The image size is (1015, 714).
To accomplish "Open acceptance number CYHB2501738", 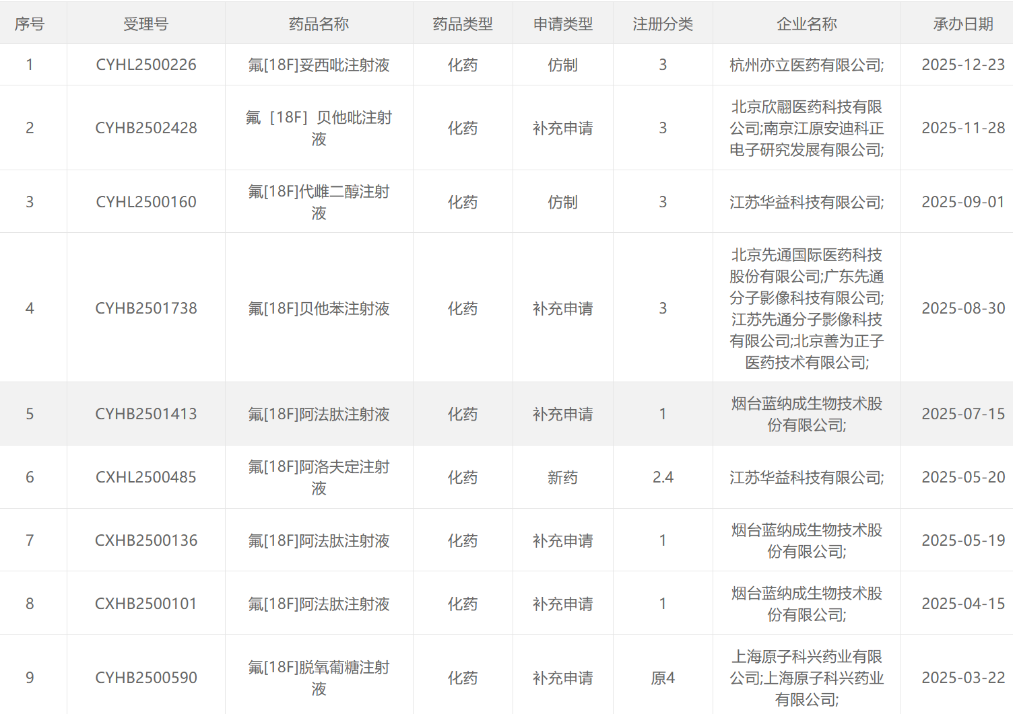I will coord(146,308).
